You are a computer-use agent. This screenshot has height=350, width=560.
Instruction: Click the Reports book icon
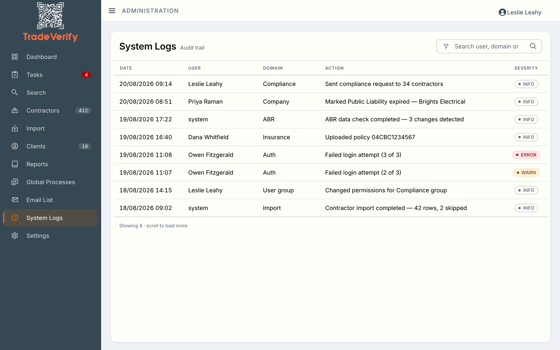click(15, 164)
